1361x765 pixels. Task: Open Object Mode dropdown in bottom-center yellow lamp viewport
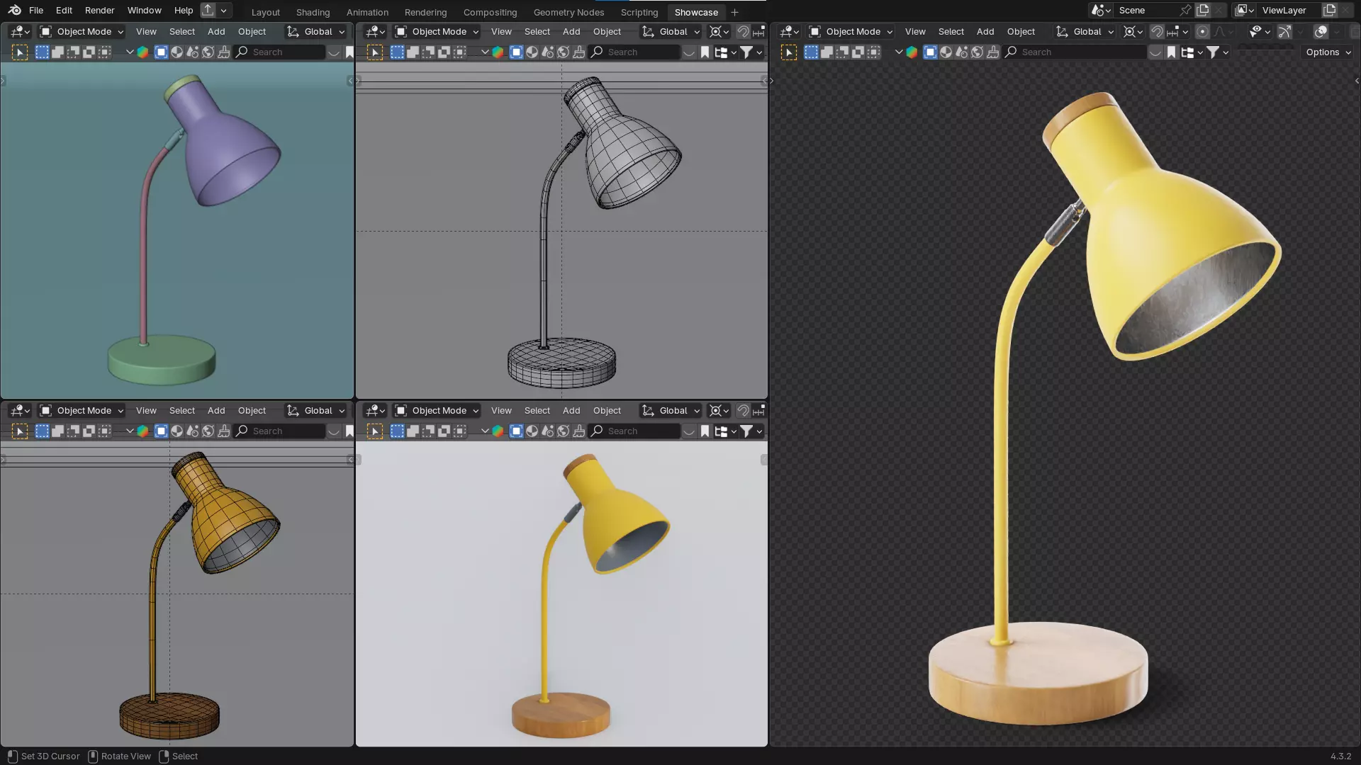[437, 410]
